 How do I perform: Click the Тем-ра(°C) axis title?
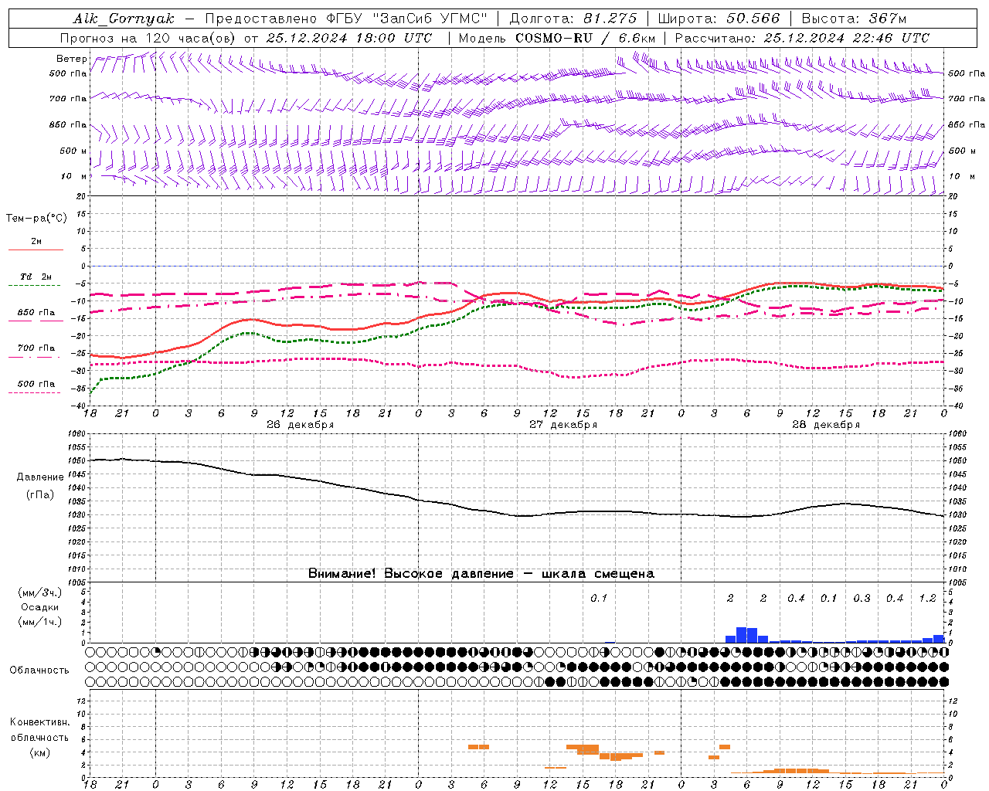click(x=36, y=219)
